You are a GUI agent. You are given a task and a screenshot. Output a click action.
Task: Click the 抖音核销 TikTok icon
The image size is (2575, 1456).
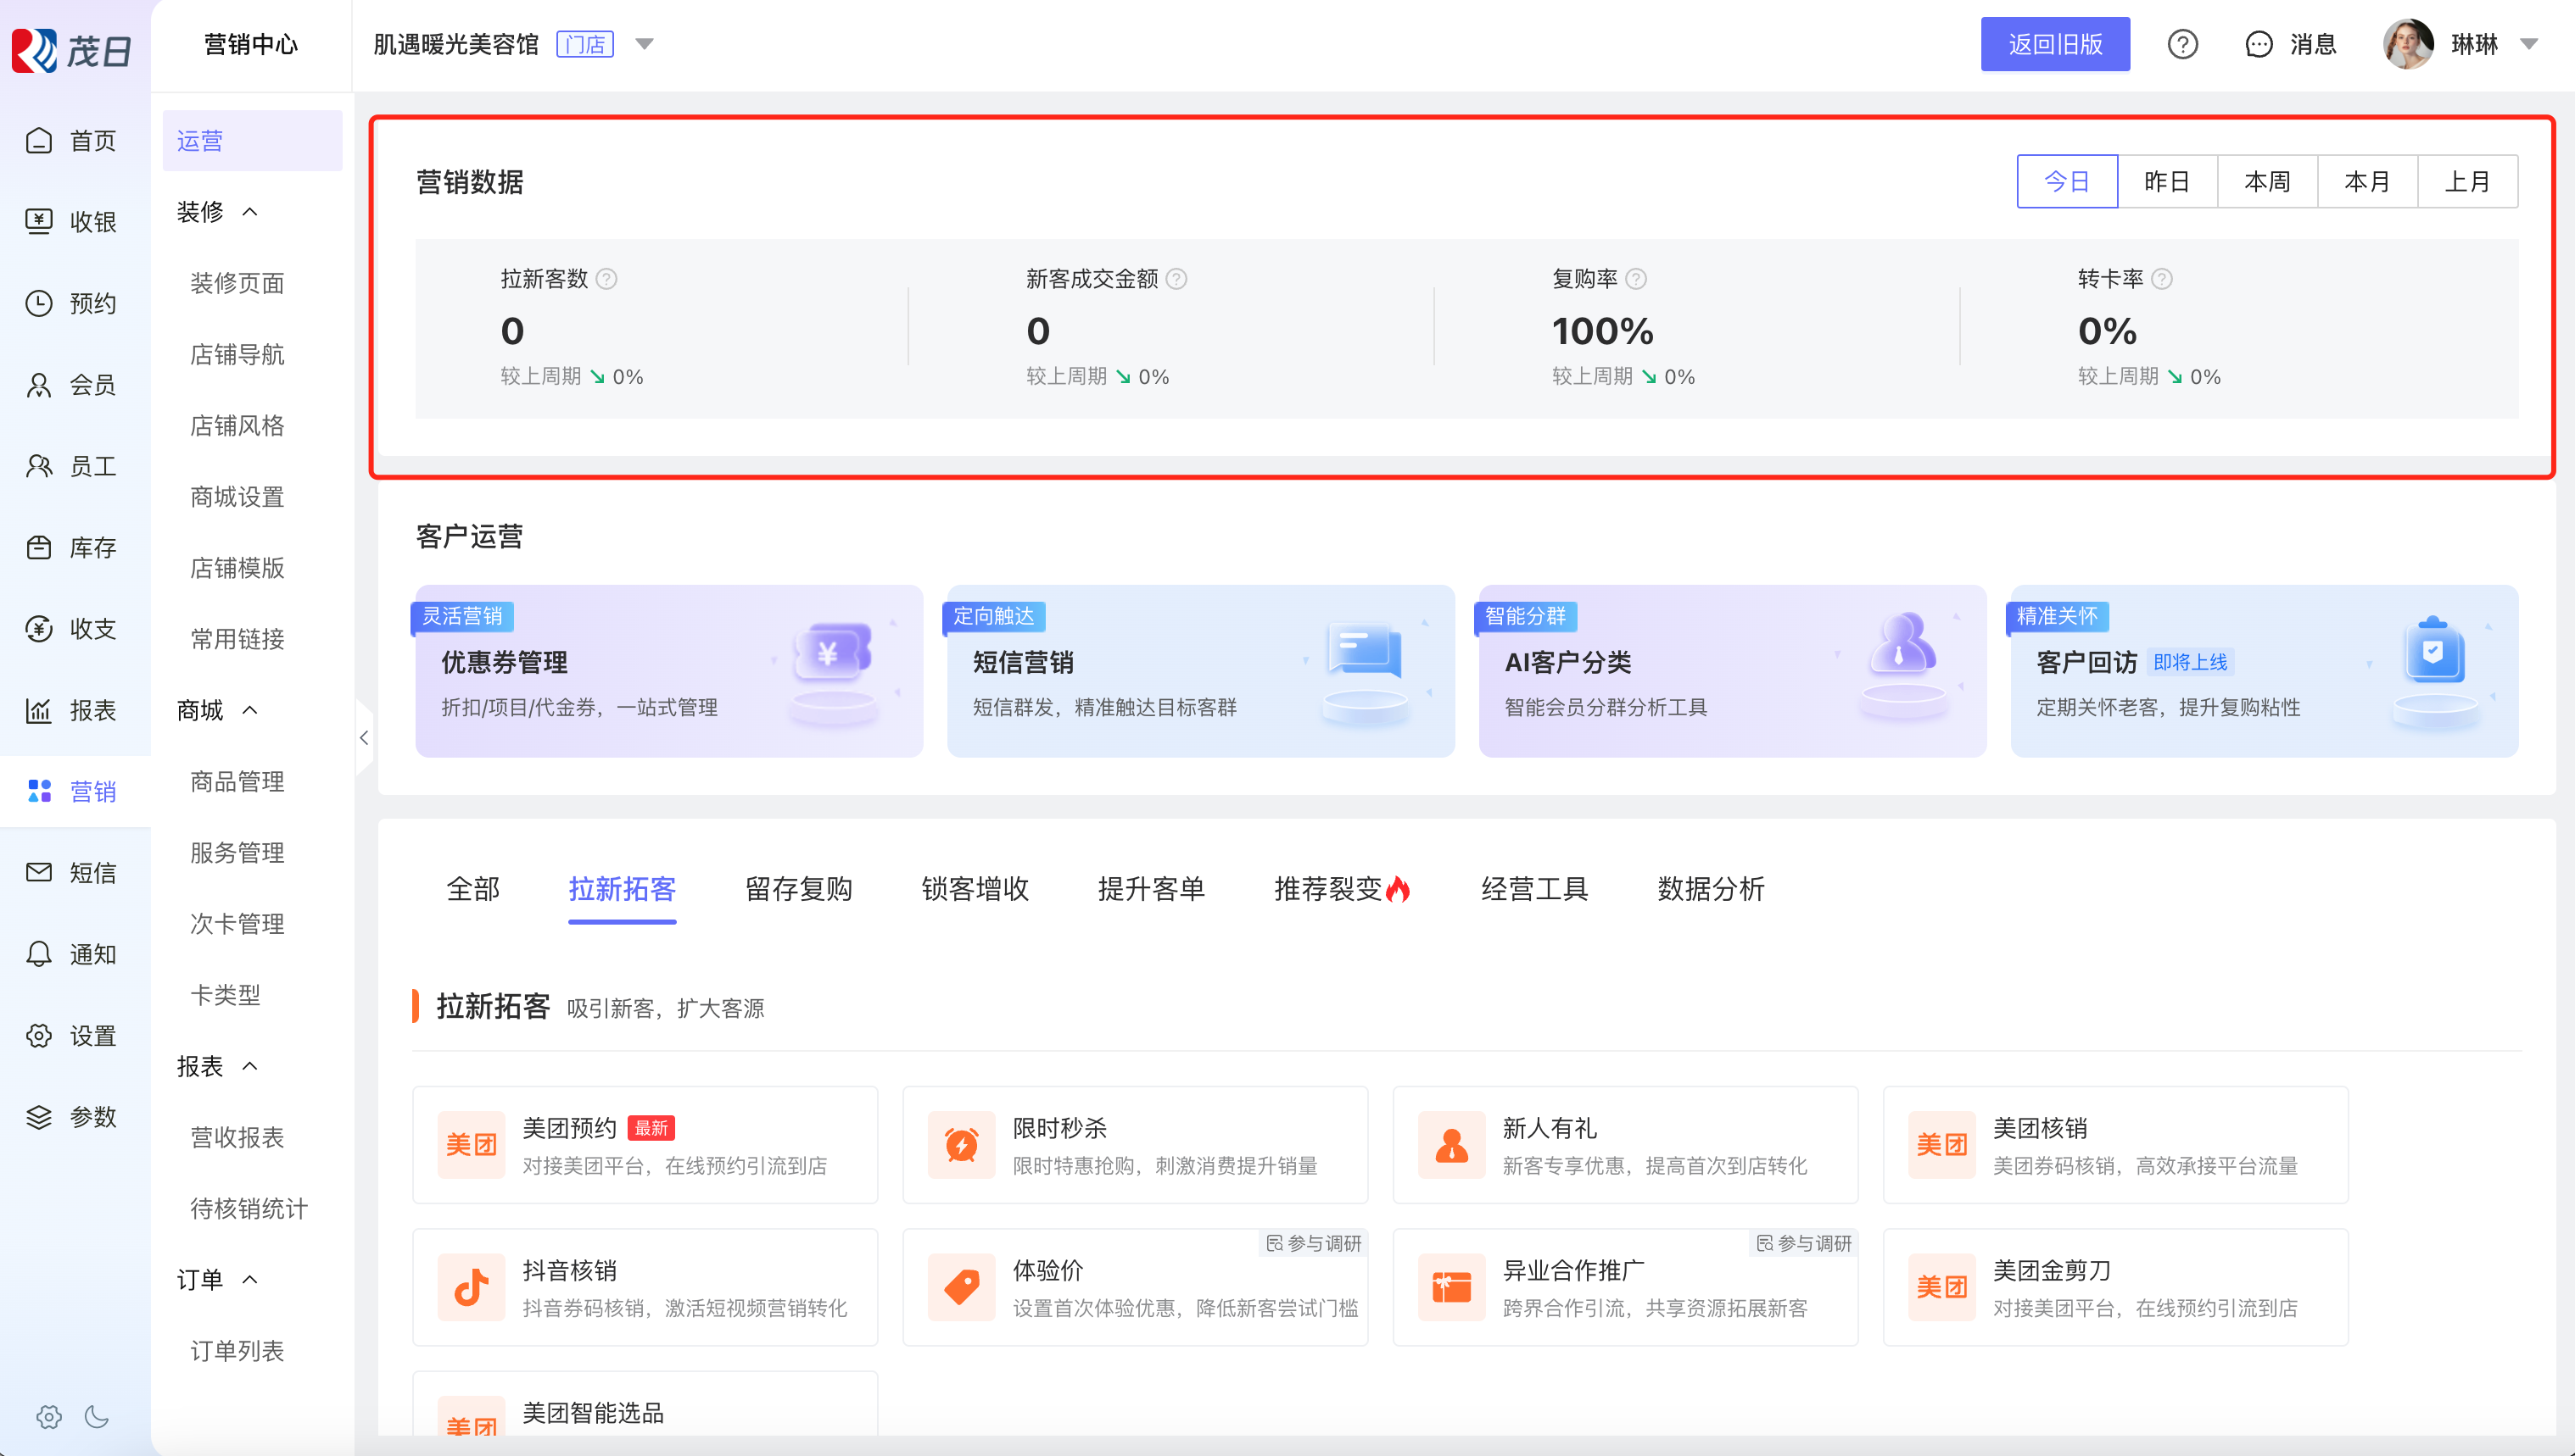point(472,1287)
